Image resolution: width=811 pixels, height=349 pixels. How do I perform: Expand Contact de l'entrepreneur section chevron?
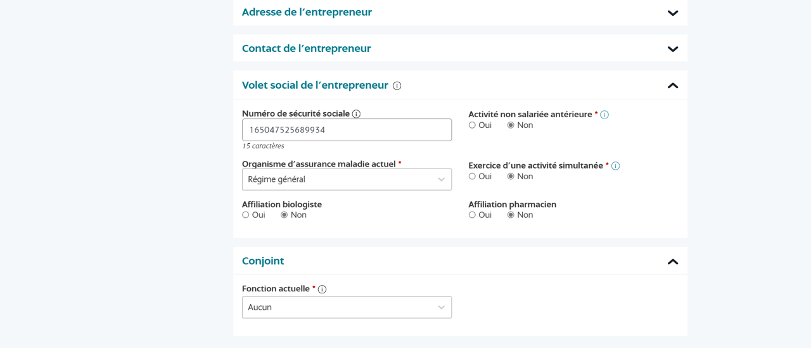coord(673,49)
